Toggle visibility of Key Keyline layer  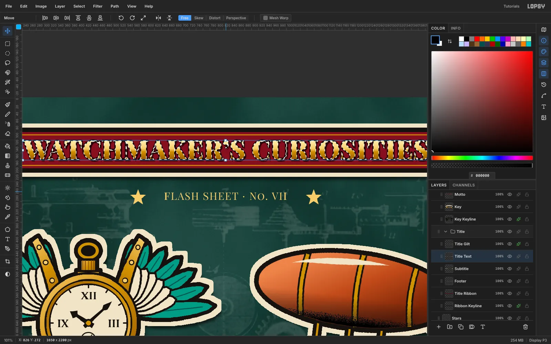click(510, 219)
